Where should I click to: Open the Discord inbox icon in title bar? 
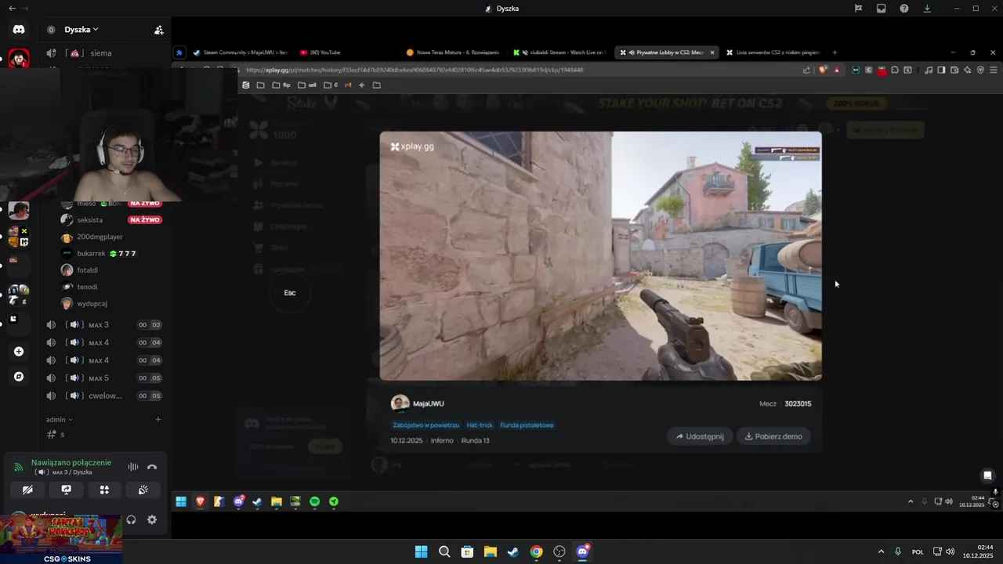coord(882,9)
